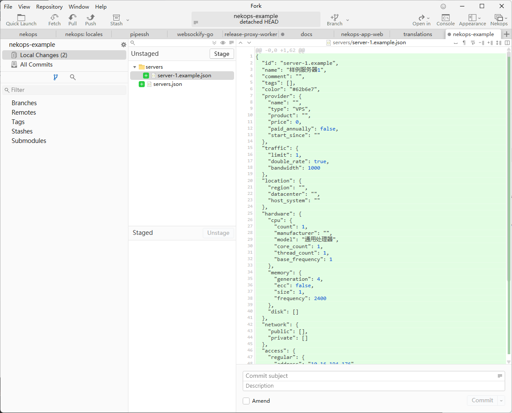Open the Repository menu
The image size is (512, 413).
click(x=49, y=7)
